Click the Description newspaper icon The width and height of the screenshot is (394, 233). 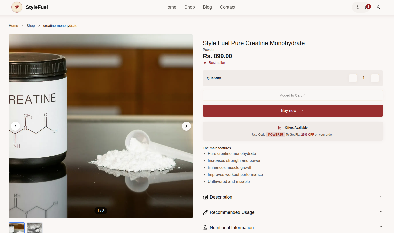click(205, 197)
